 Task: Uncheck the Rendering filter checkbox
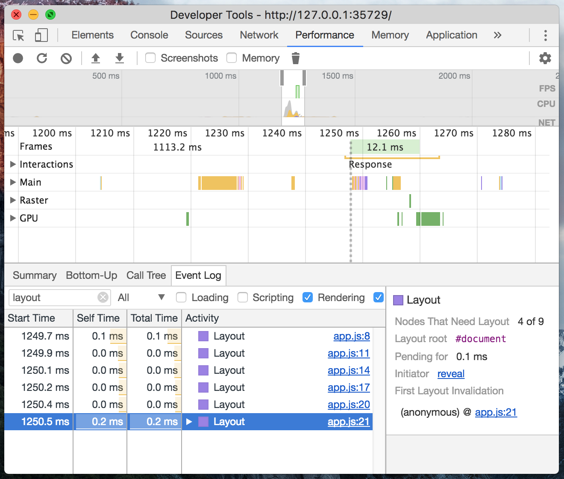308,297
